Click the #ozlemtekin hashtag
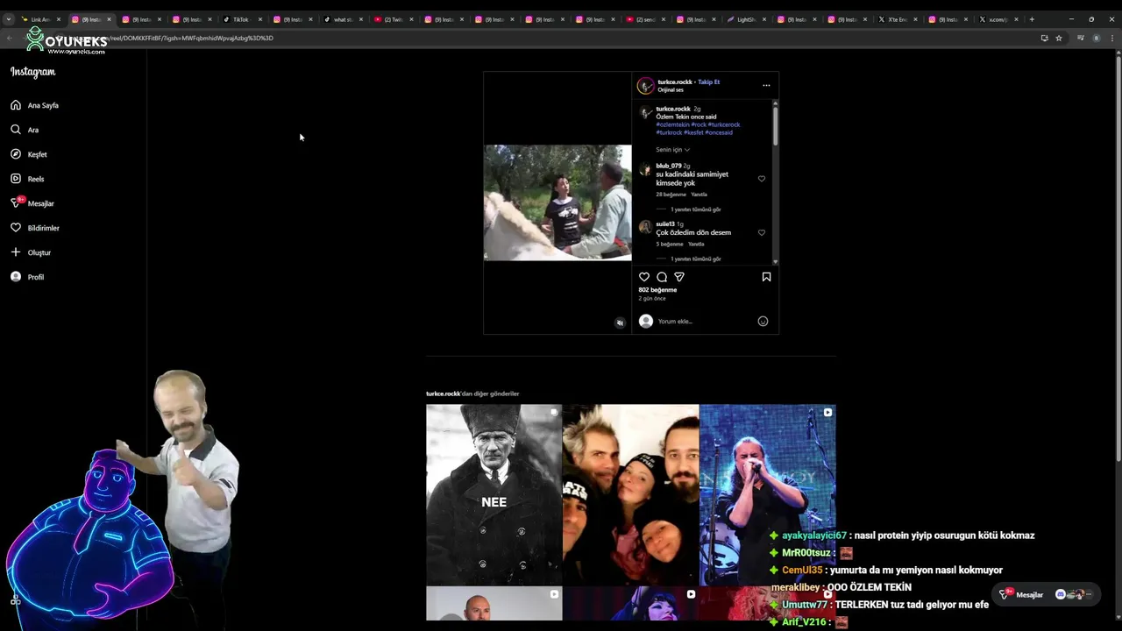Image resolution: width=1122 pixels, height=631 pixels. pyautogui.click(x=672, y=124)
